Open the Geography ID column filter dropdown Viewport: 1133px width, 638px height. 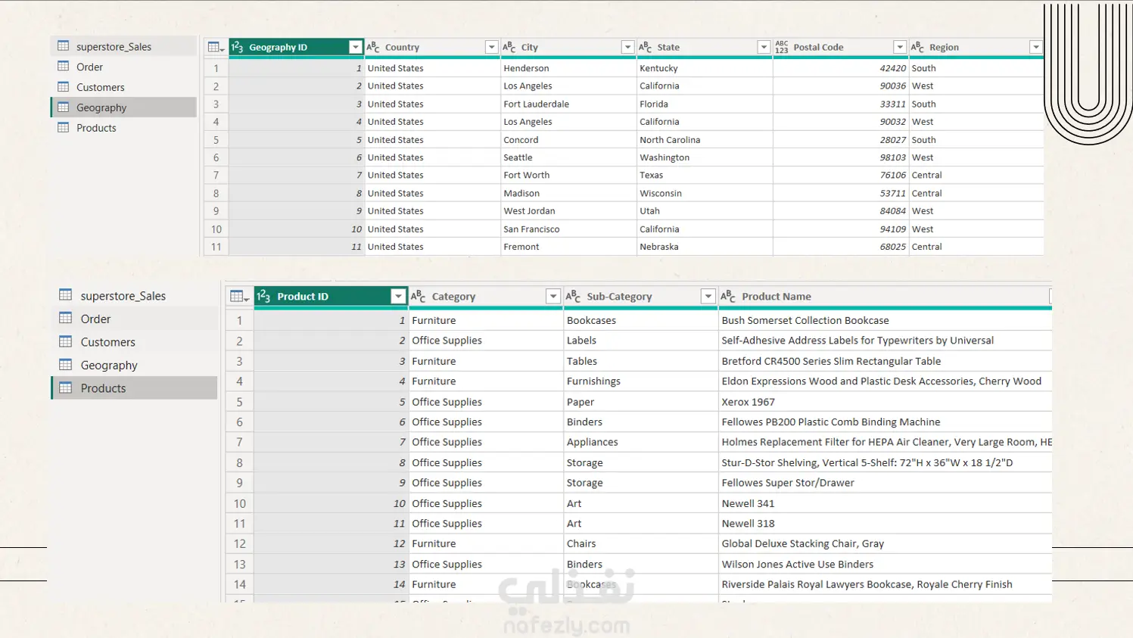[355, 47]
